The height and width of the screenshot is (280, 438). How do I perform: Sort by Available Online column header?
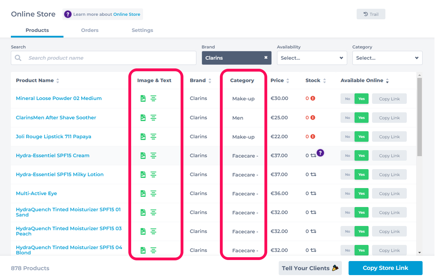365,80
